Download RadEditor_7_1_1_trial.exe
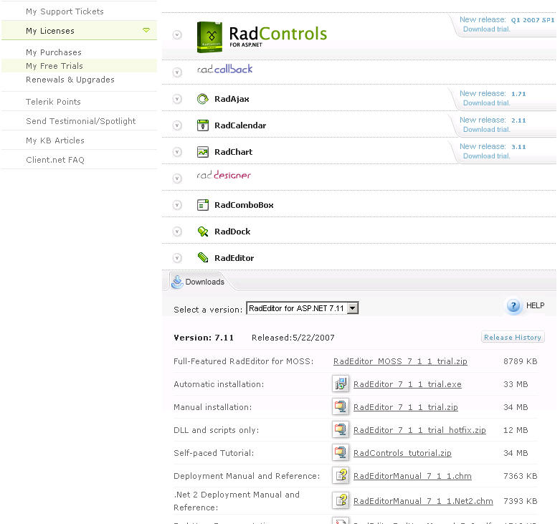 coord(407,384)
